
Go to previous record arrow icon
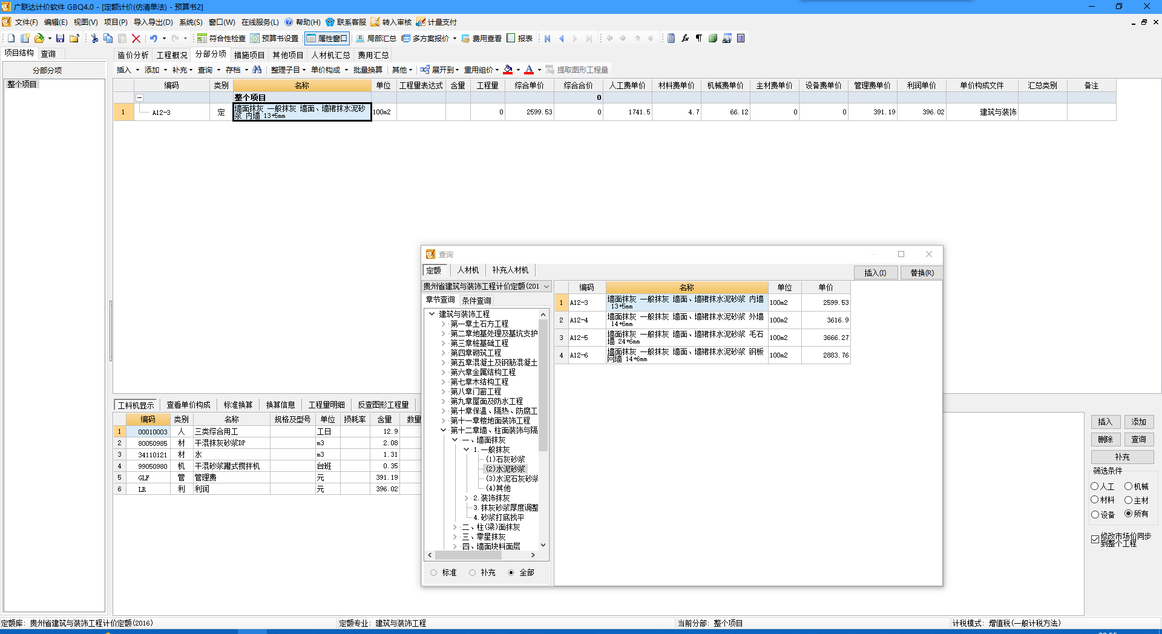tap(562, 39)
